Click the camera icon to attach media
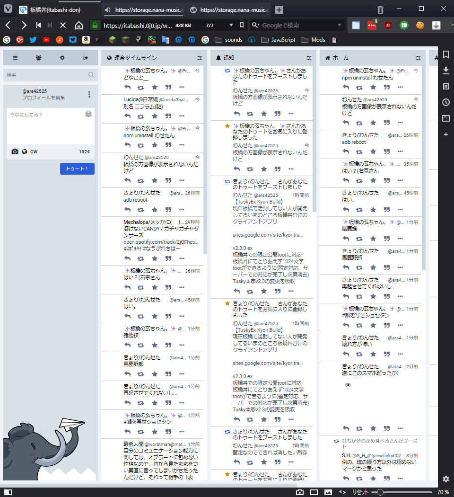The image size is (454, 497). click(15, 151)
